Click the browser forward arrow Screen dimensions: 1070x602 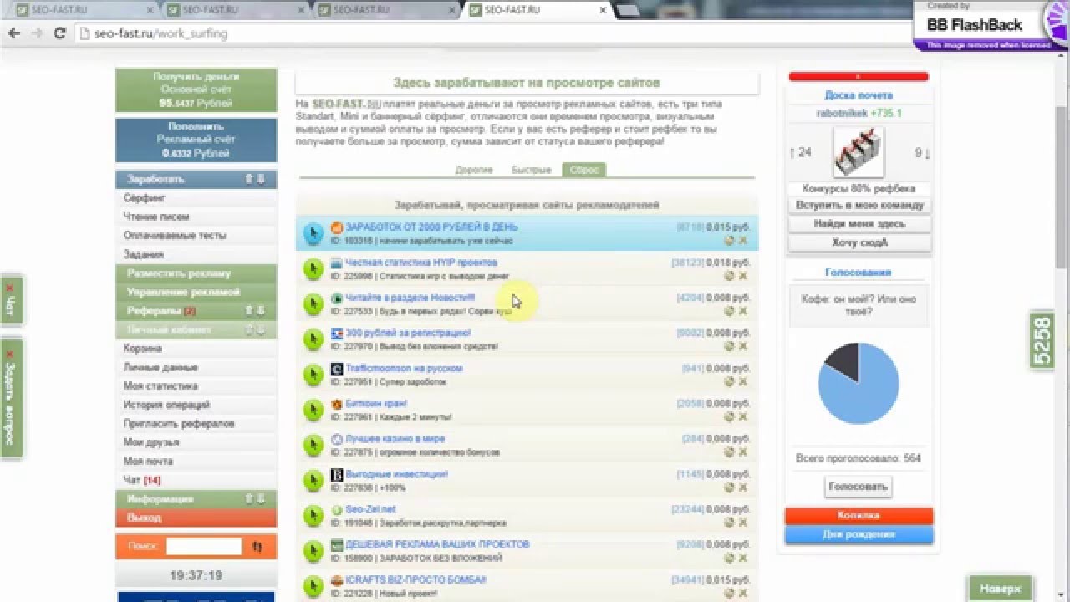tap(37, 34)
